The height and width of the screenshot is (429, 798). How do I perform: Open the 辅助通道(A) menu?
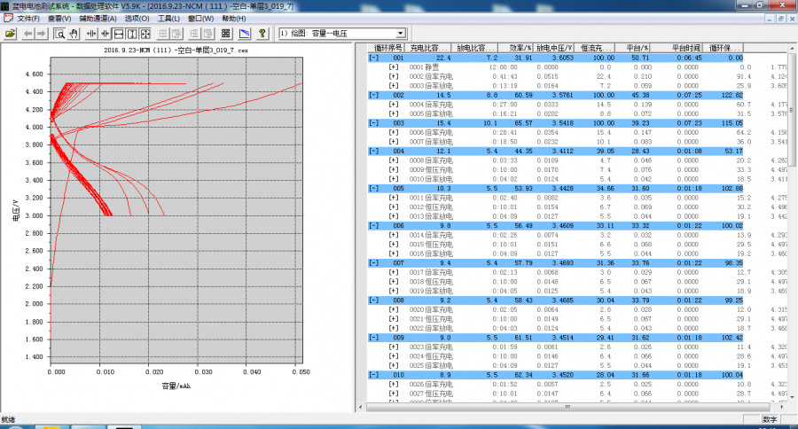[98, 19]
